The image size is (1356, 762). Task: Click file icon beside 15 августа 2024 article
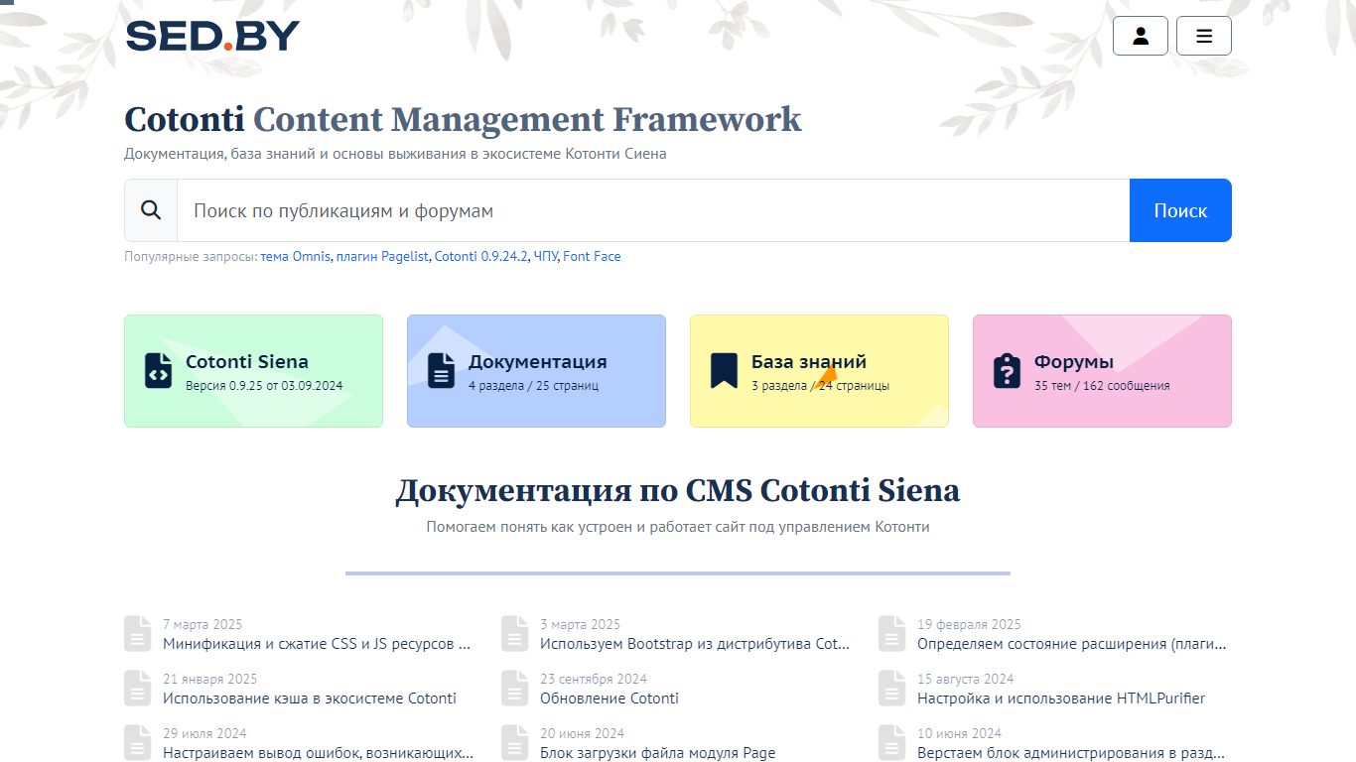click(x=892, y=689)
